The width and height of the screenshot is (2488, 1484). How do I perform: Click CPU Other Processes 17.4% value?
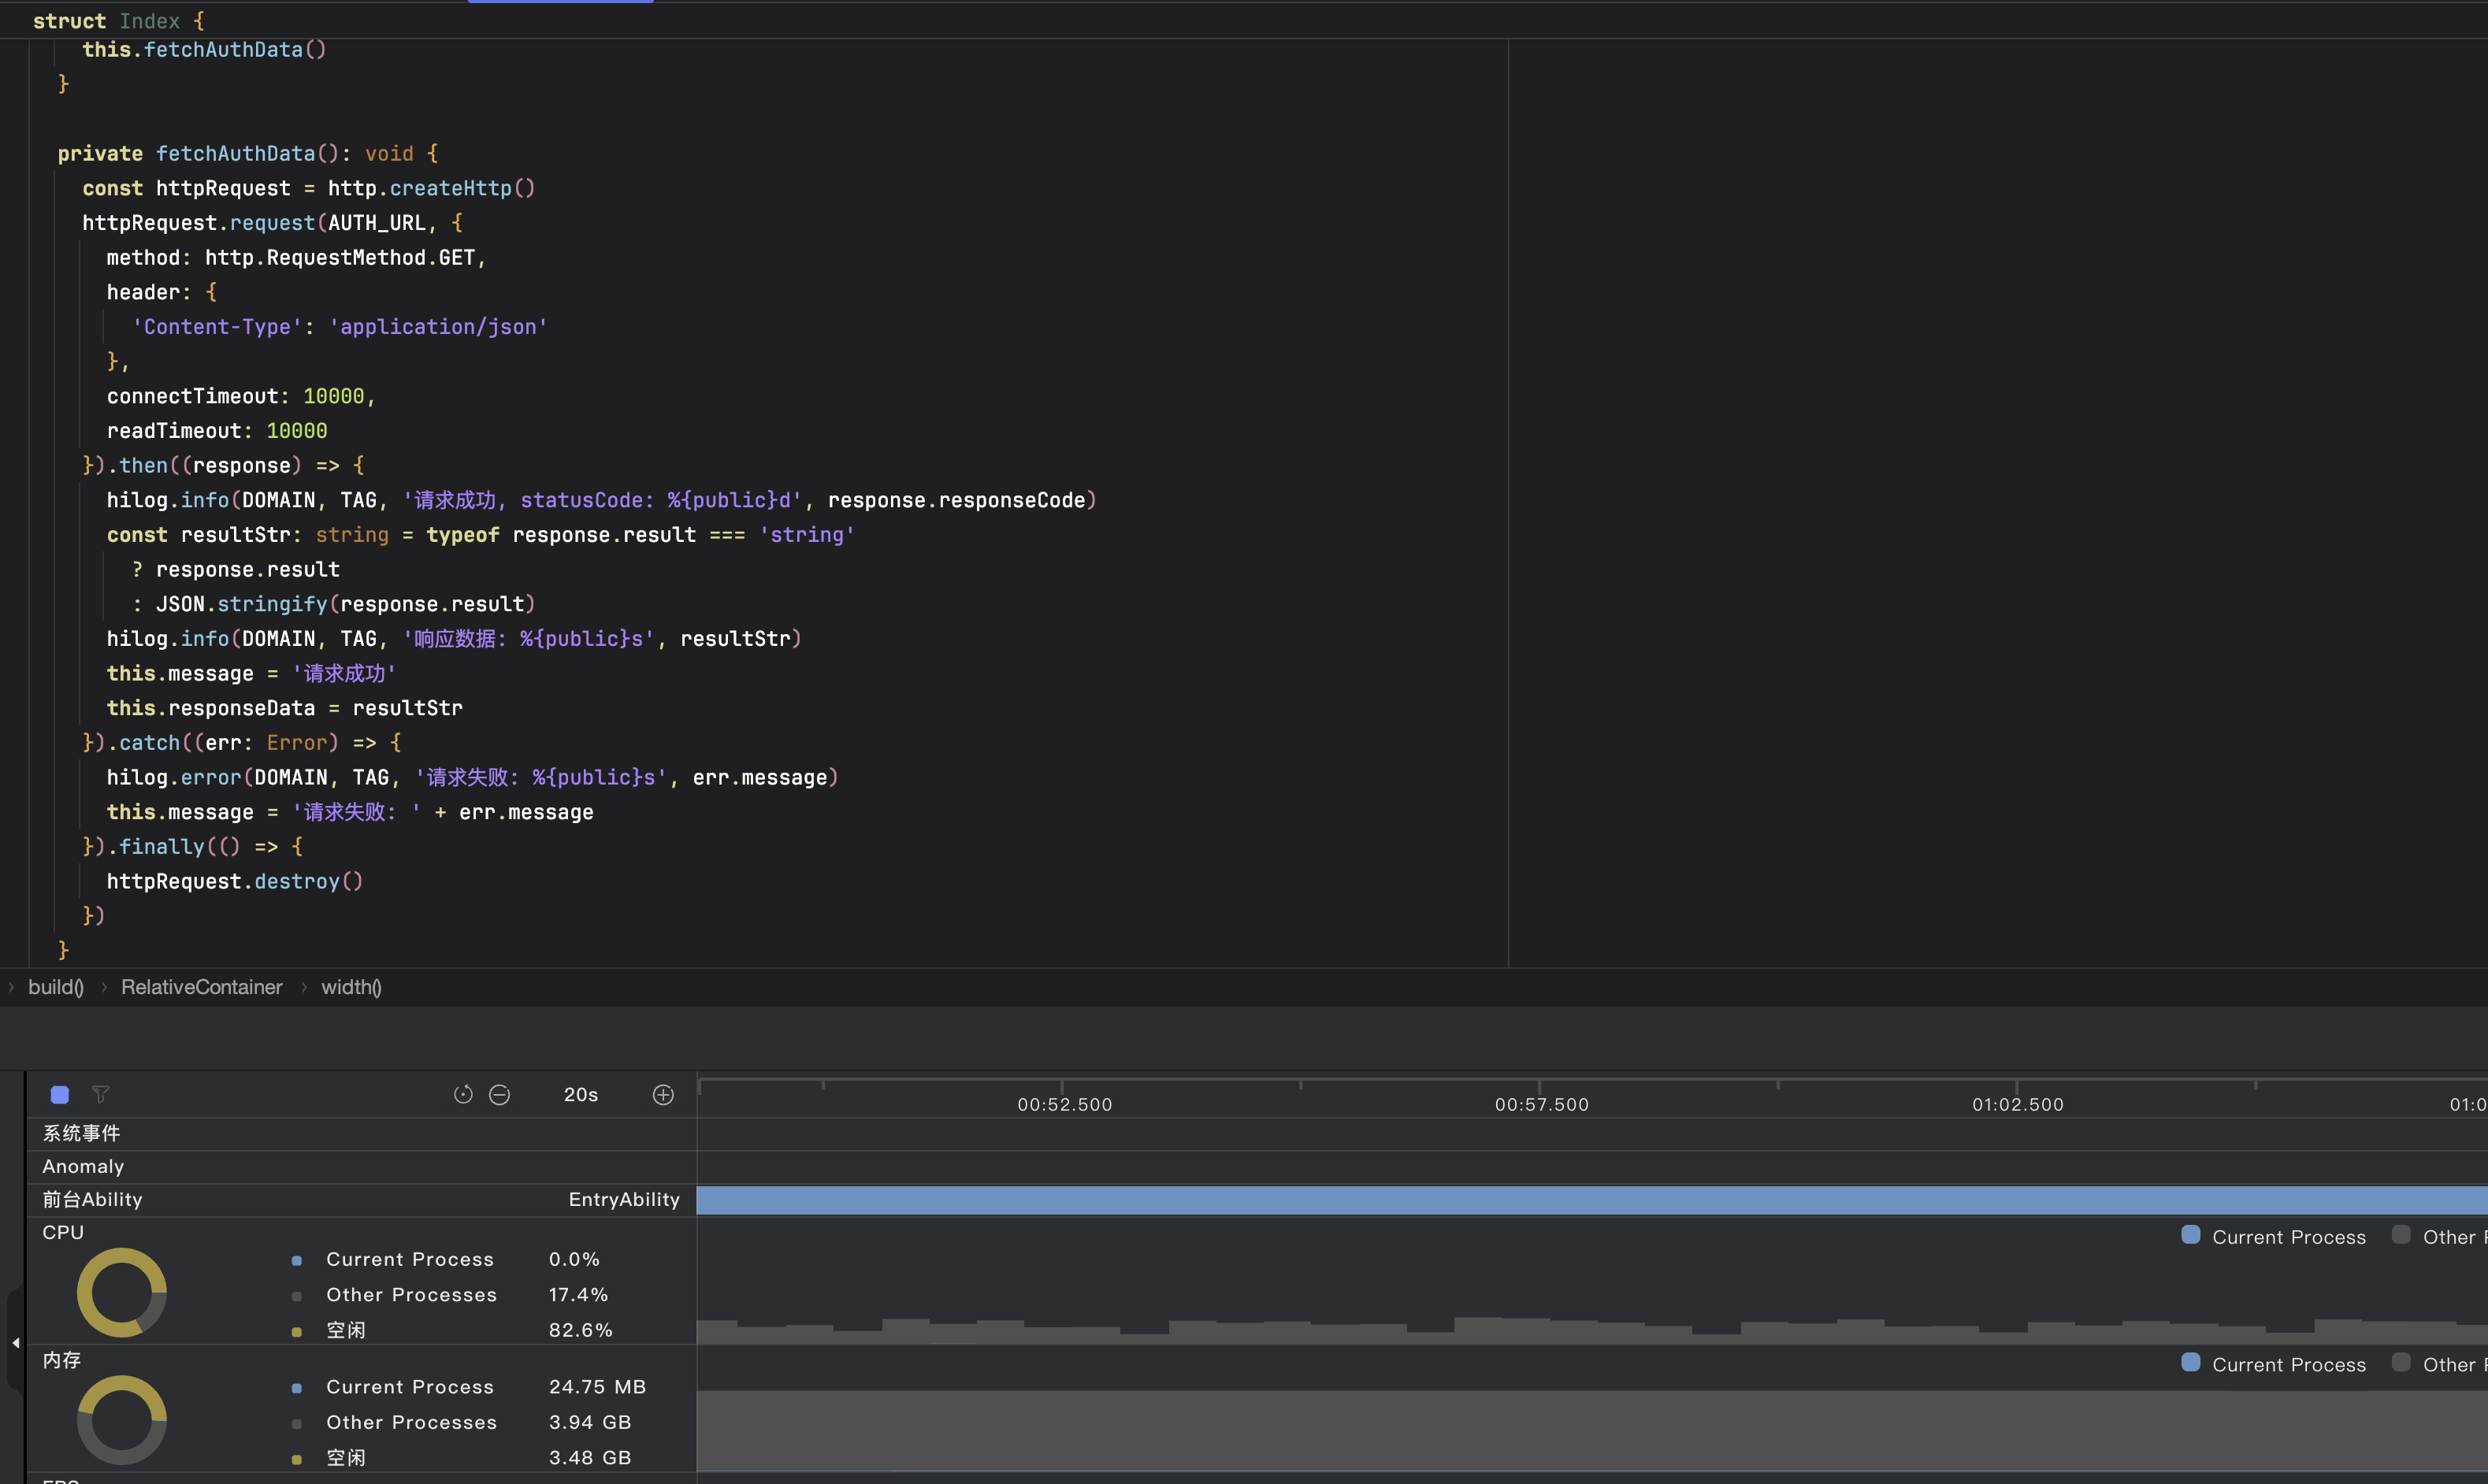578,1294
